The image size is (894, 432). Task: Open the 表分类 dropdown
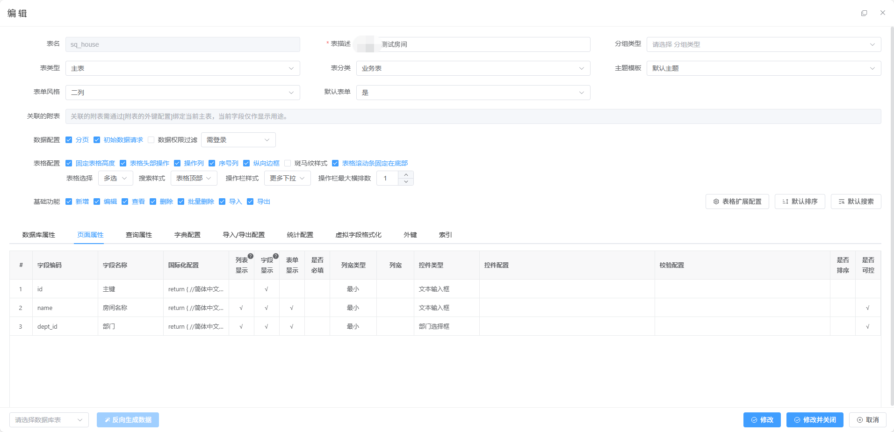[x=473, y=68]
